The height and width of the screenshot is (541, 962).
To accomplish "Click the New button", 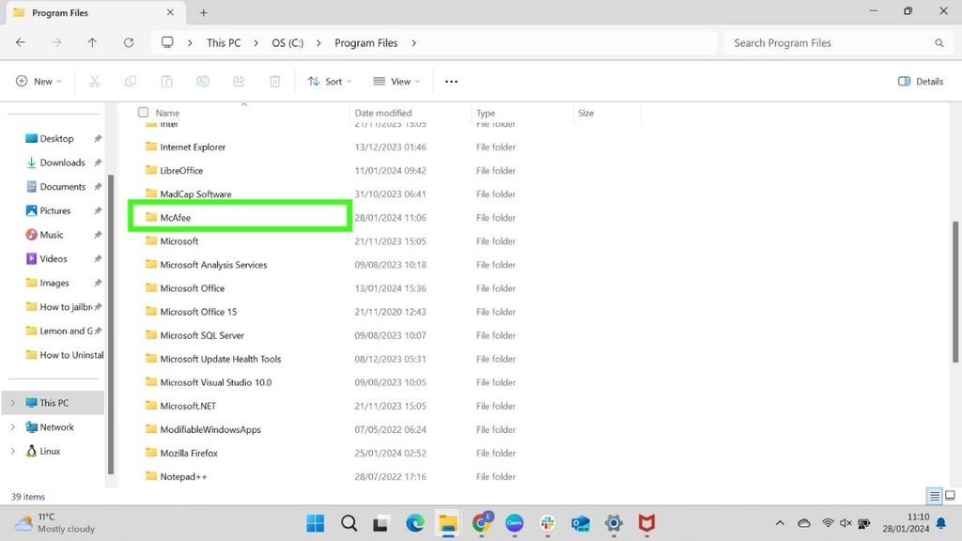I will point(38,81).
